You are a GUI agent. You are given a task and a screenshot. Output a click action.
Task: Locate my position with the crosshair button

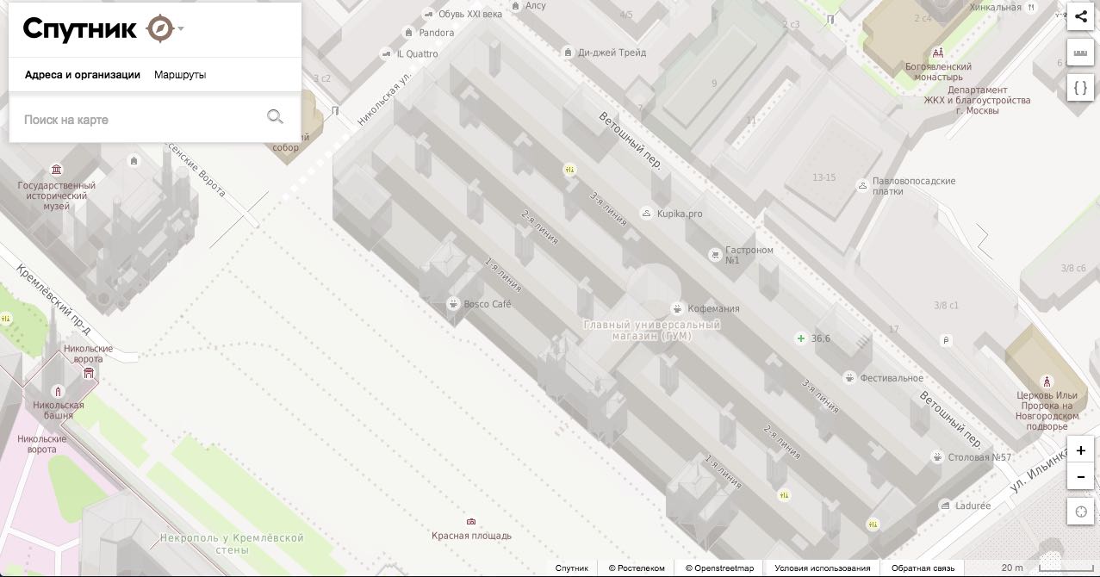click(1081, 511)
